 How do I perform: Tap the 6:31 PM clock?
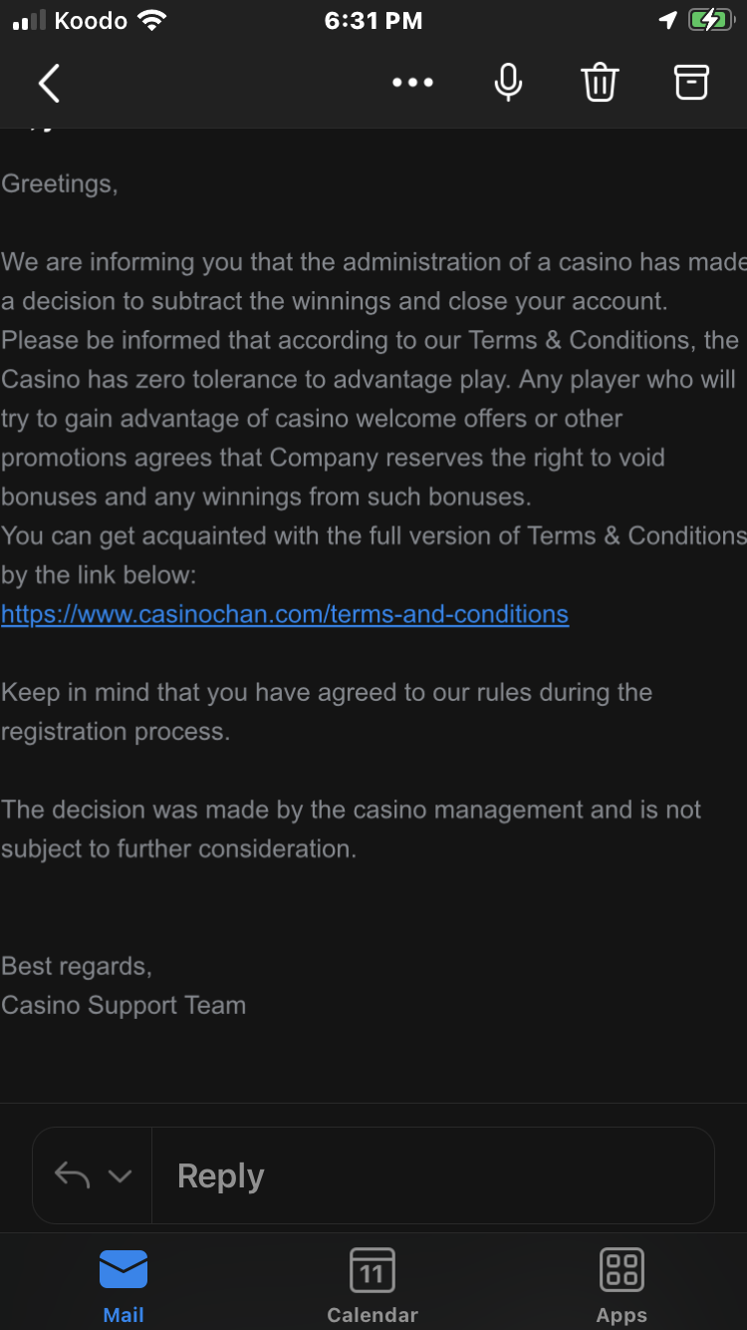(x=373, y=21)
